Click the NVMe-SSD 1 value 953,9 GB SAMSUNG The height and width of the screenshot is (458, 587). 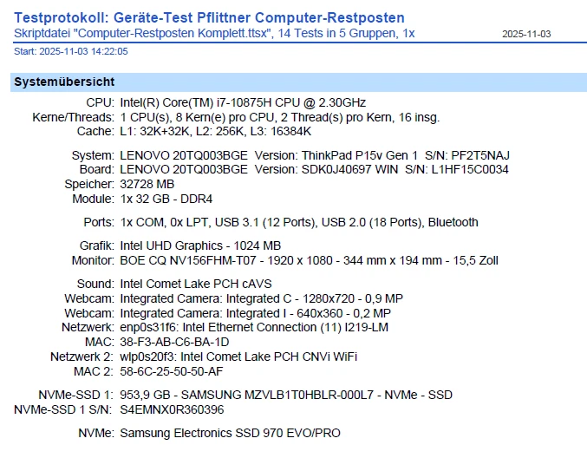[x=286, y=395]
